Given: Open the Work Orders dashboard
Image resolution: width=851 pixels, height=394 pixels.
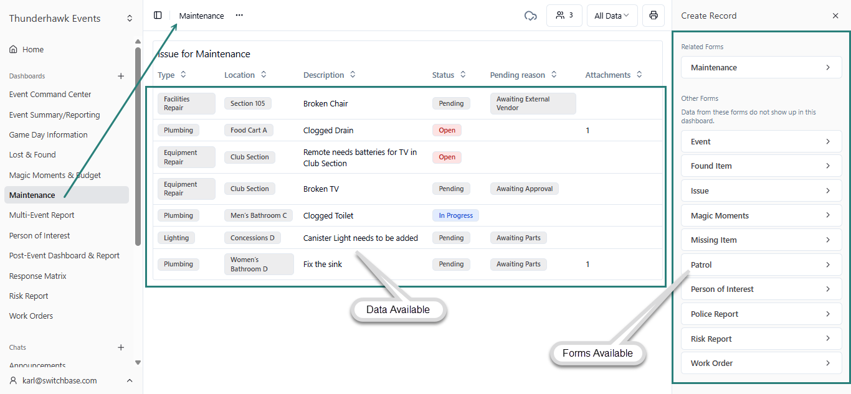Looking at the screenshot, I should (31, 316).
